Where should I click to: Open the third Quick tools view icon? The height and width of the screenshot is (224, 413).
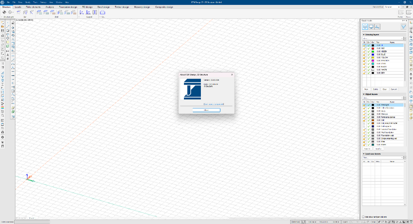tap(377, 27)
